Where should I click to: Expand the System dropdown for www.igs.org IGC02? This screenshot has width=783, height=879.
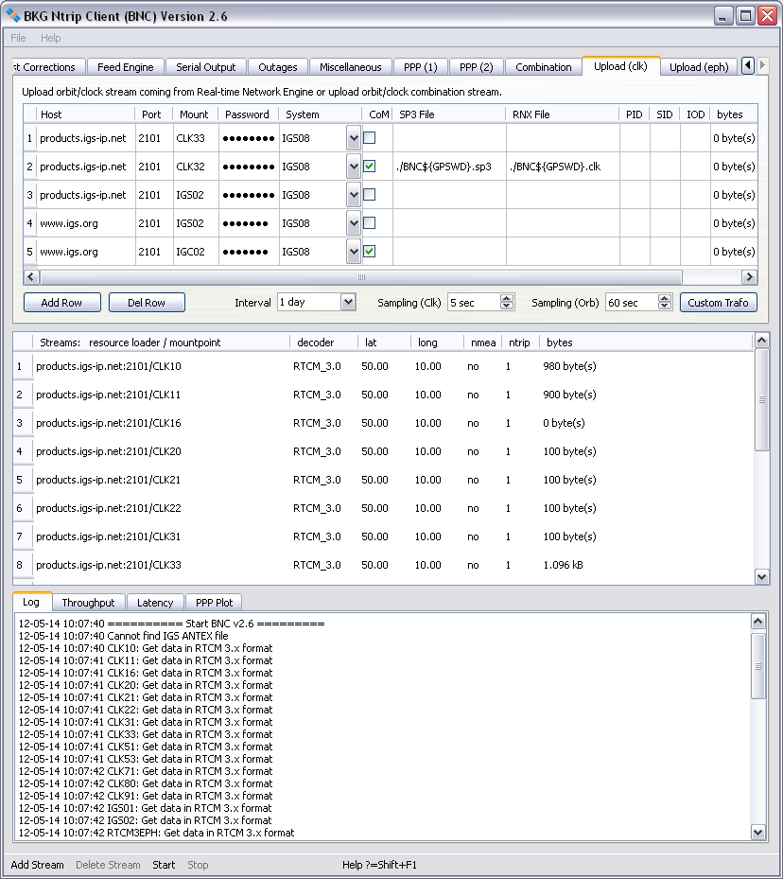[x=354, y=252]
